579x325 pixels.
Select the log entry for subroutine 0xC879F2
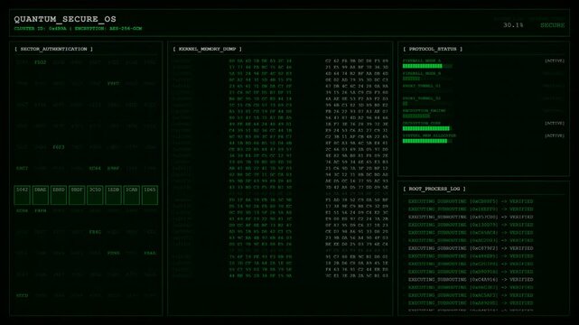tap(471, 248)
